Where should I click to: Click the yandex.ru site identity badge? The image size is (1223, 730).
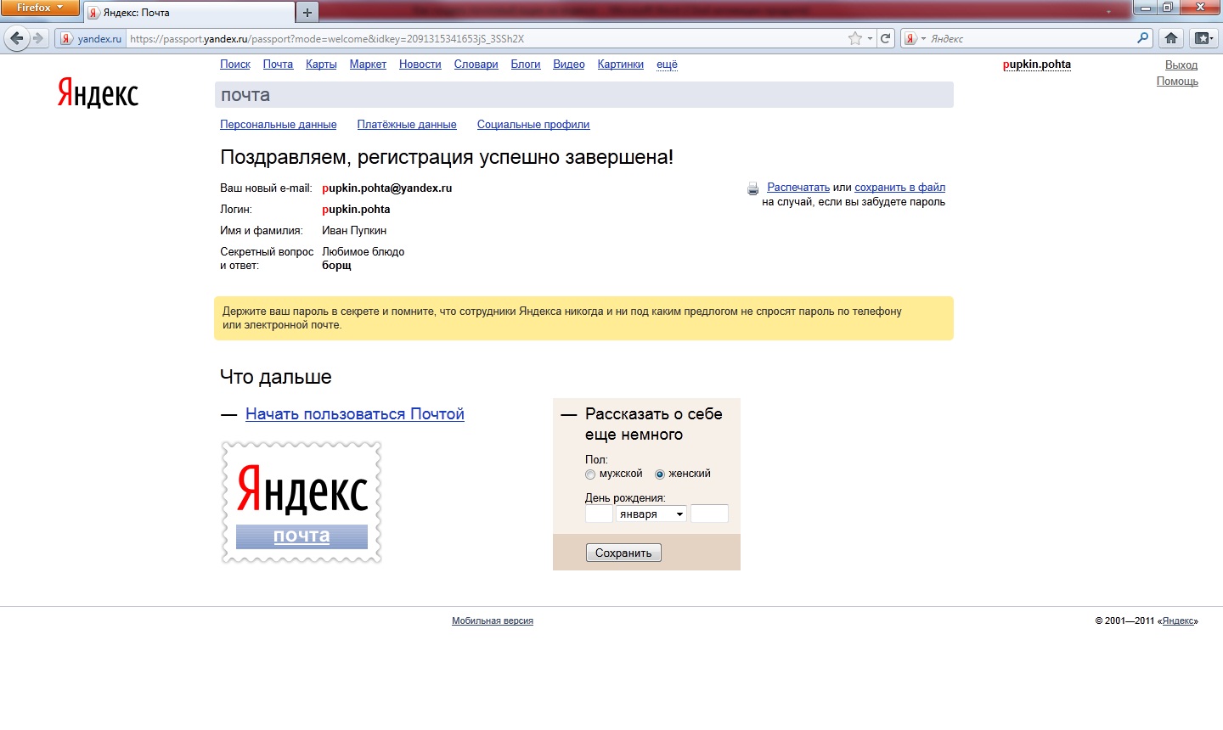[x=92, y=38]
